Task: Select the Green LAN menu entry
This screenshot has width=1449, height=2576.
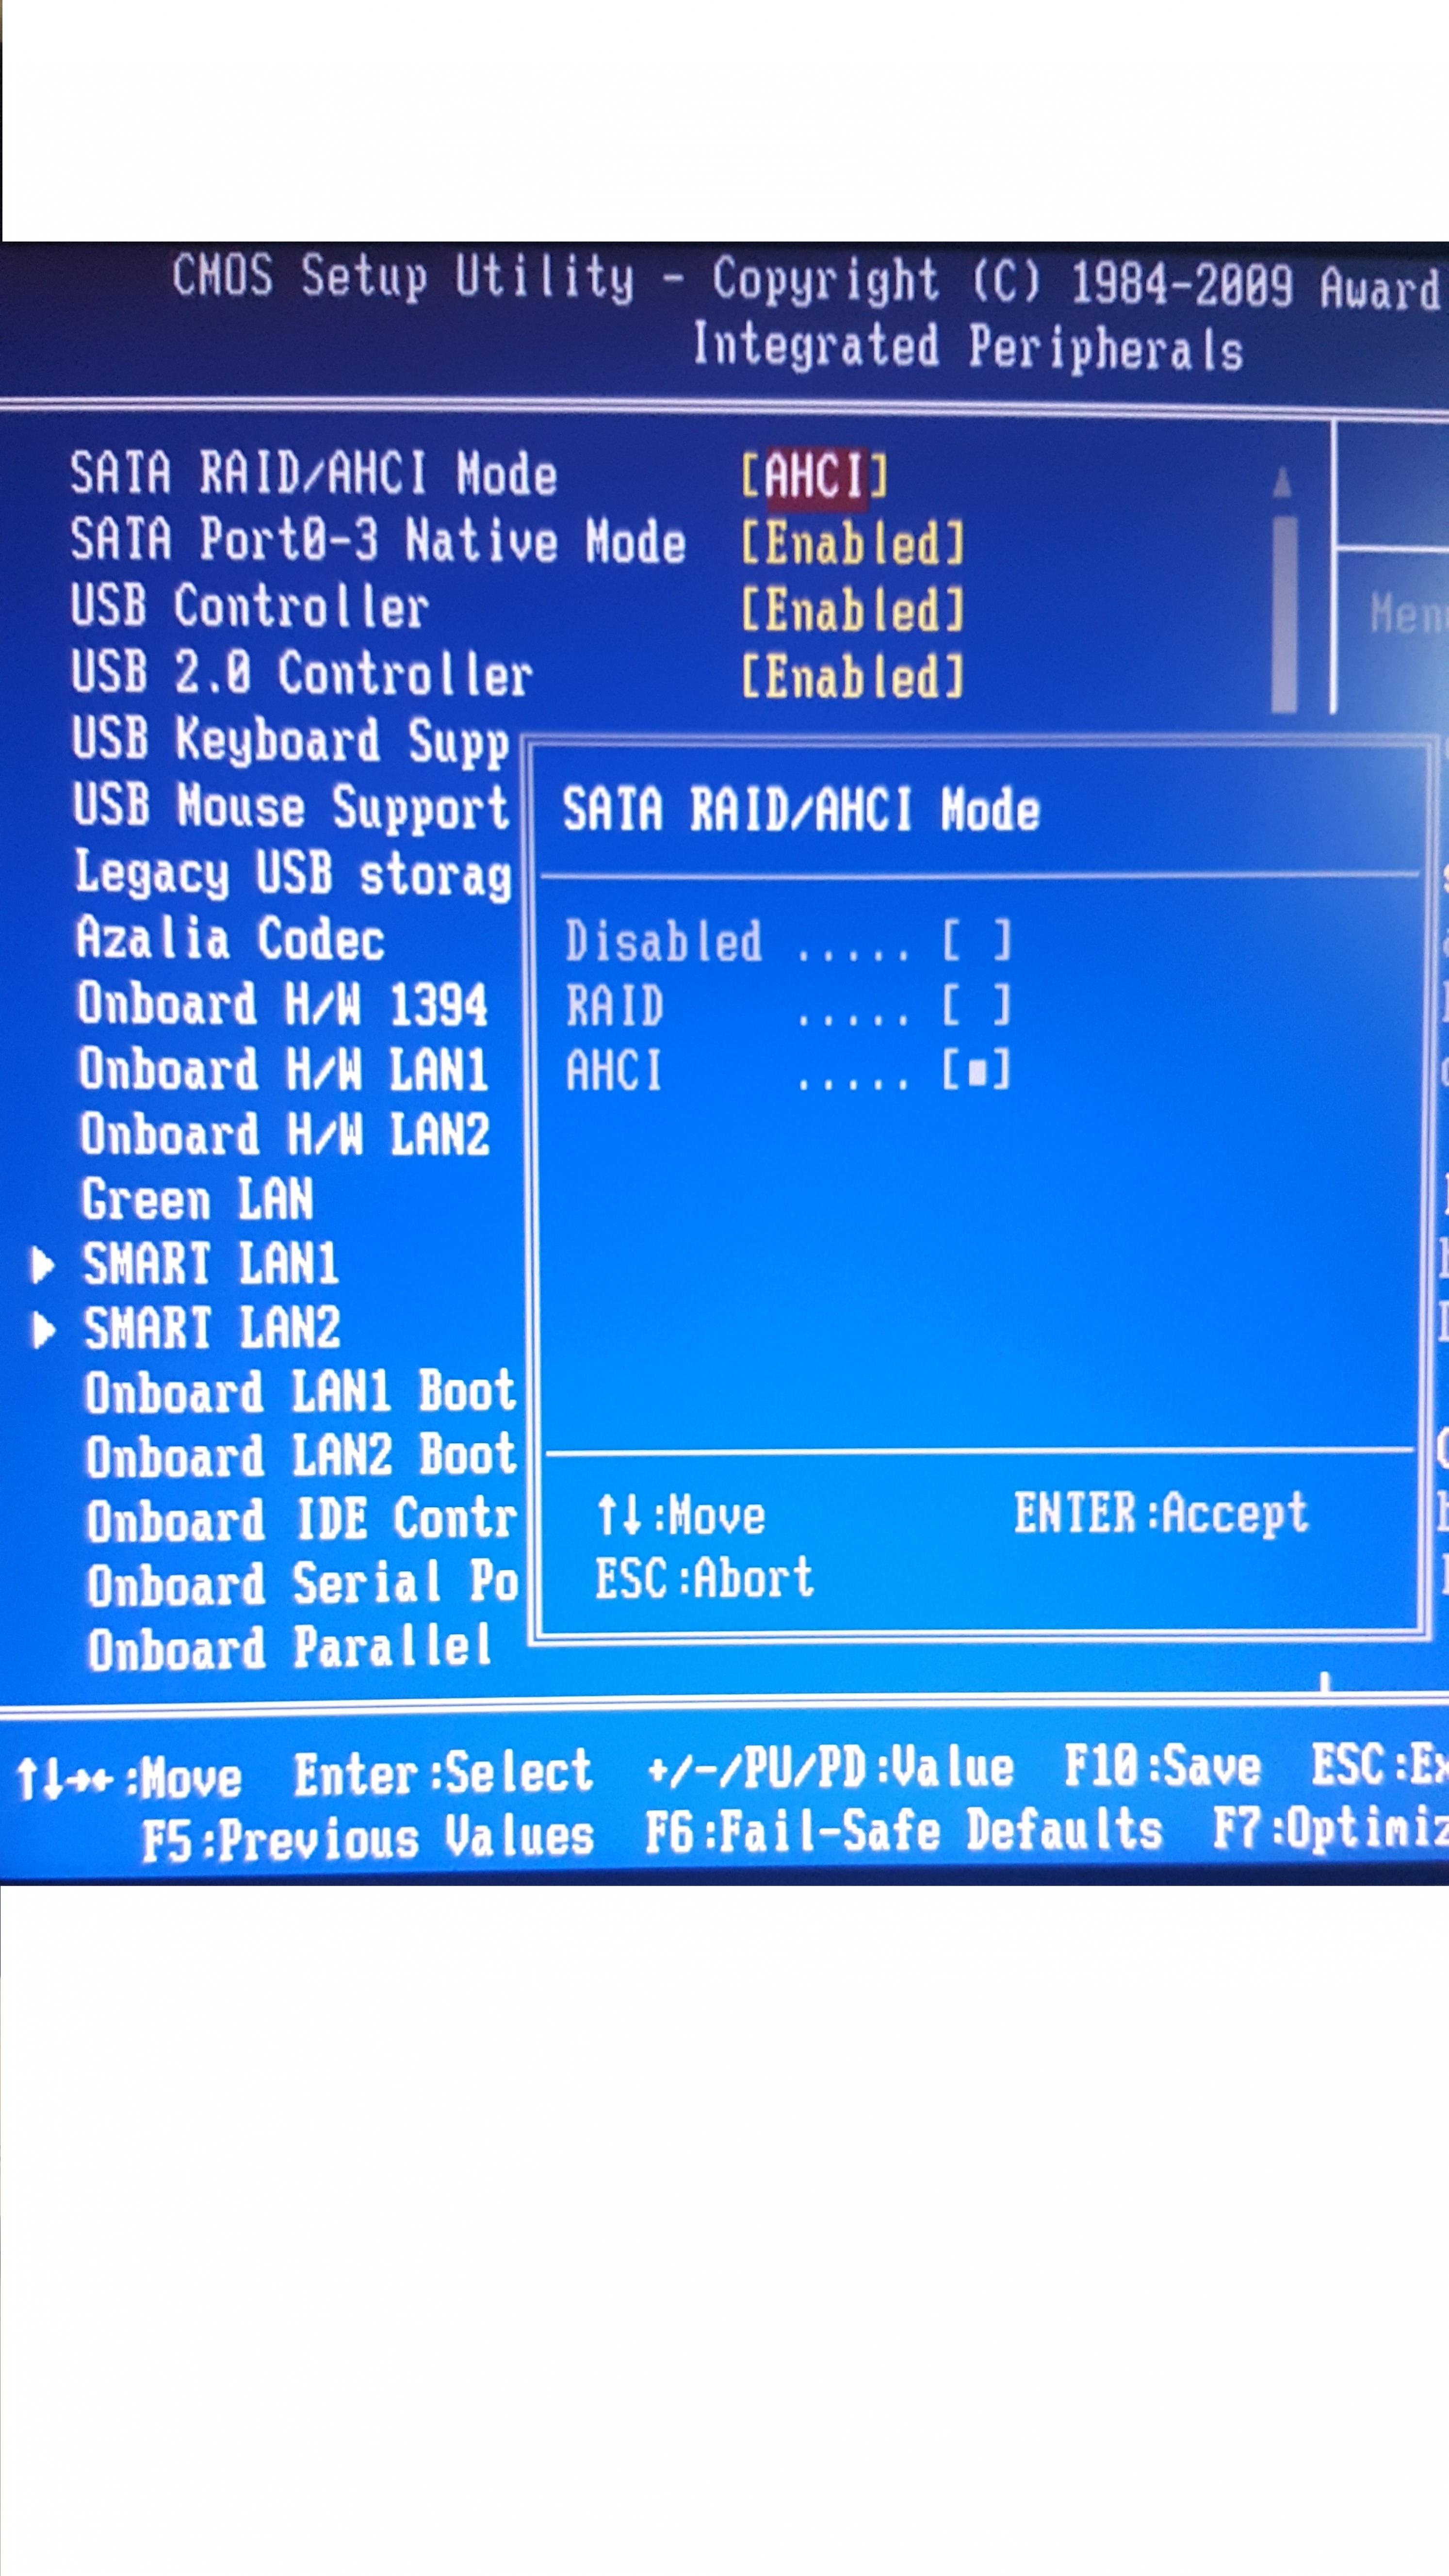Action: point(197,1200)
